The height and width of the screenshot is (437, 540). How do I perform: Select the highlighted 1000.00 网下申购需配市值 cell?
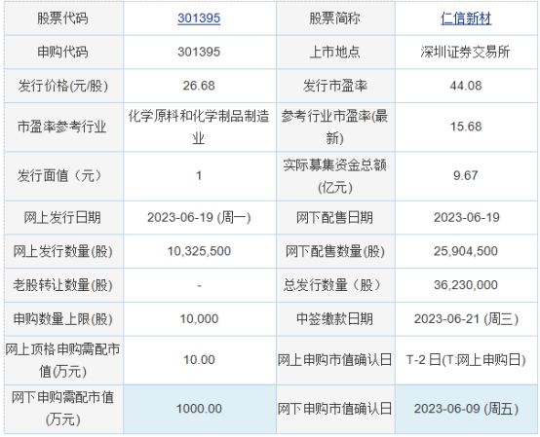click(200, 409)
